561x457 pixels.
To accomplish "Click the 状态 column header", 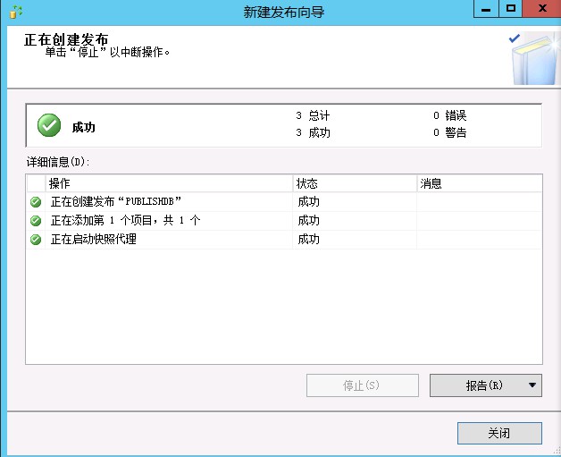I will [355, 183].
